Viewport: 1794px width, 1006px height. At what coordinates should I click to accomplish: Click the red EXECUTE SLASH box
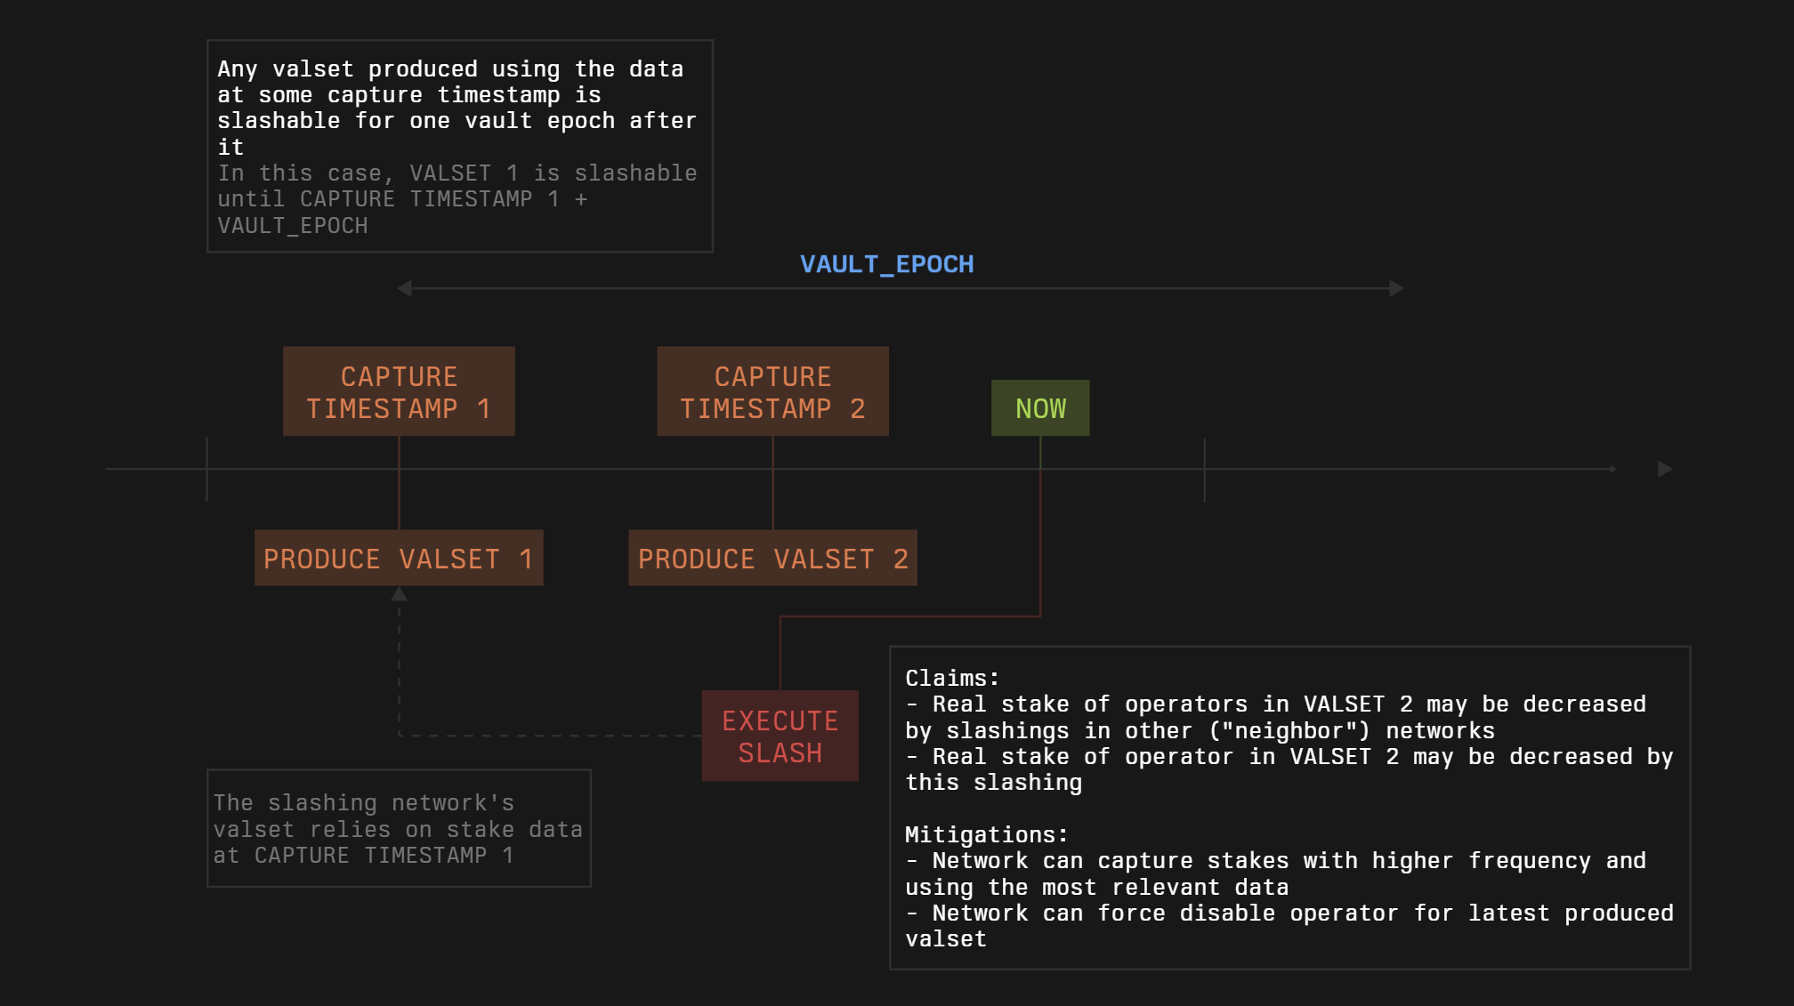pyautogui.click(x=780, y=736)
